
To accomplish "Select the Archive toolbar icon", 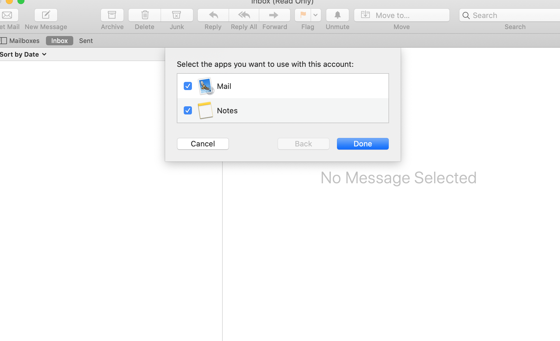I will [112, 15].
